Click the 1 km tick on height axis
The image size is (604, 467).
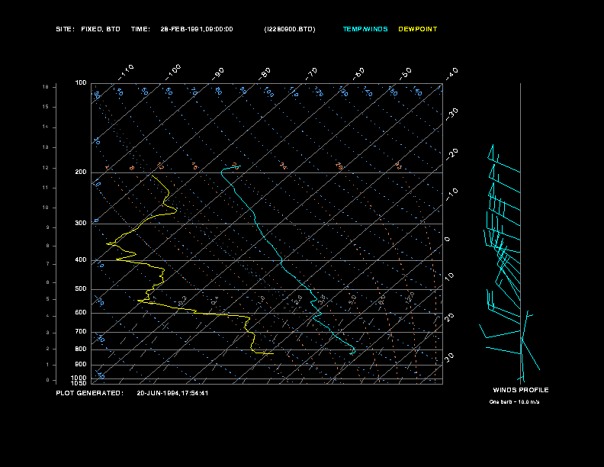coord(48,365)
